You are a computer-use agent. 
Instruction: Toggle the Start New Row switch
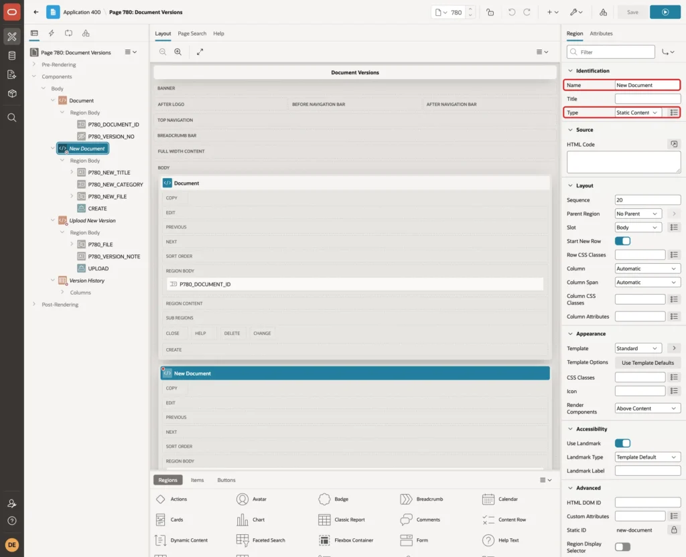[622, 241]
